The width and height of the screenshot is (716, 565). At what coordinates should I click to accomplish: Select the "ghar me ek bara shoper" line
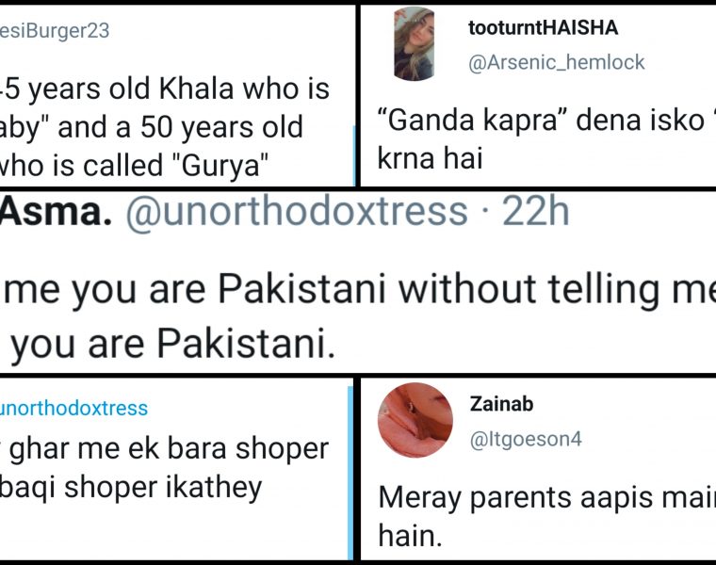(165, 449)
